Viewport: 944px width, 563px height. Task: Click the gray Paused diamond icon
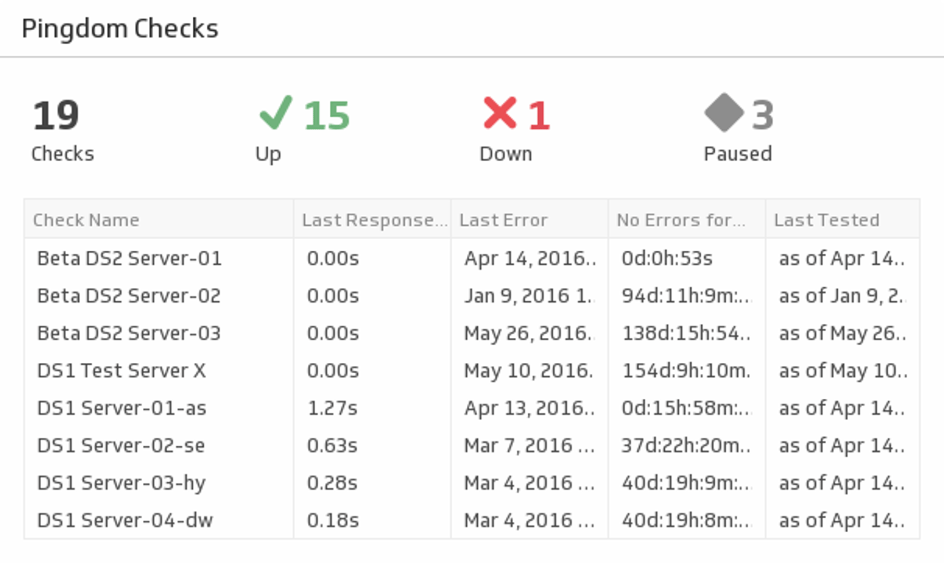[x=724, y=113]
